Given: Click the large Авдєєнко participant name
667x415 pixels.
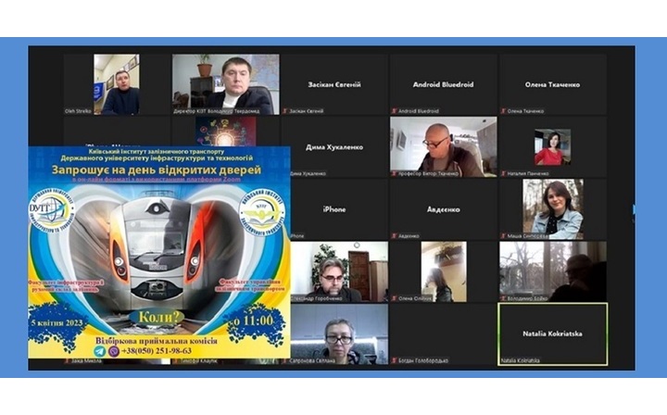Looking at the screenshot, I should click(x=443, y=209).
